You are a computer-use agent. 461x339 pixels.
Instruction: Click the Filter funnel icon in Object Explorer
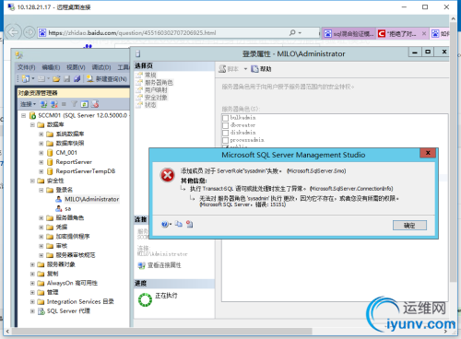point(74,104)
